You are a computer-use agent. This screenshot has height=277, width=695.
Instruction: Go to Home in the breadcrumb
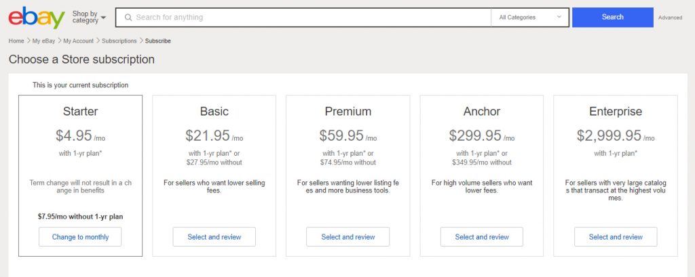(x=16, y=41)
